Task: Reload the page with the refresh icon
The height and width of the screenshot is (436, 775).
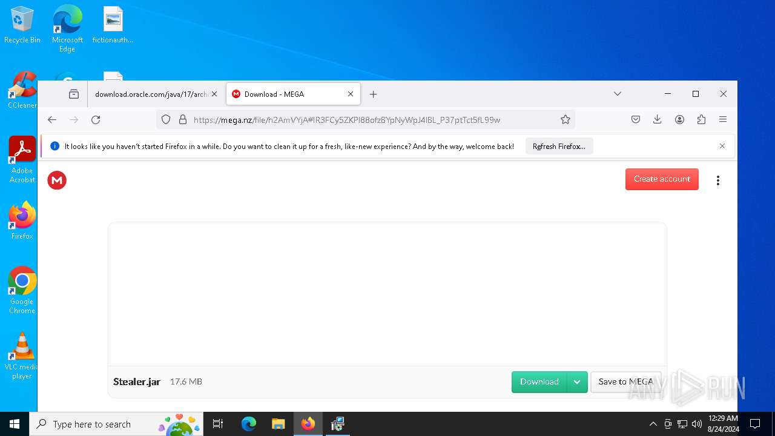Action: [x=96, y=120]
